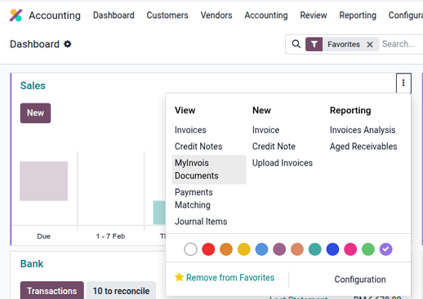Open the Customers menu
The width and height of the screenshot is (423, 299).
(167, 15)
